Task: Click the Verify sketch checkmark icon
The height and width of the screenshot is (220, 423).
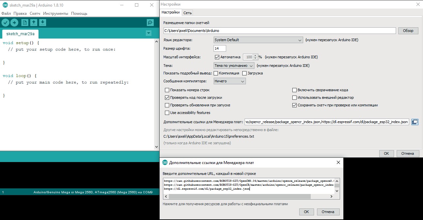Action: (5, 22)
